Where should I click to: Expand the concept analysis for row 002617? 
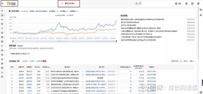(83, 81)
